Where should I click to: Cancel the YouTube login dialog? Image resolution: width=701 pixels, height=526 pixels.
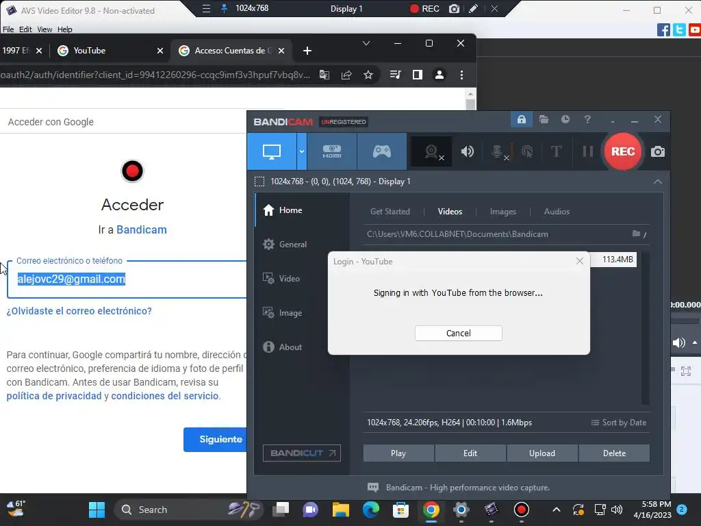pyautogui.click(x=458, y=334)
